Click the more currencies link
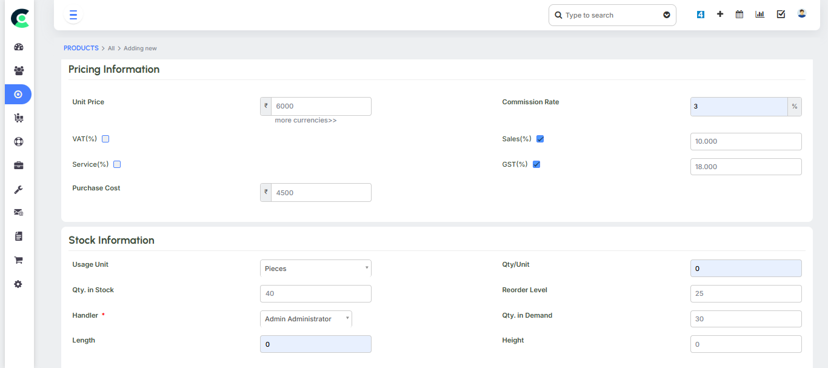The width and height of the screenshot is (828, 368). tap(305, 121)
